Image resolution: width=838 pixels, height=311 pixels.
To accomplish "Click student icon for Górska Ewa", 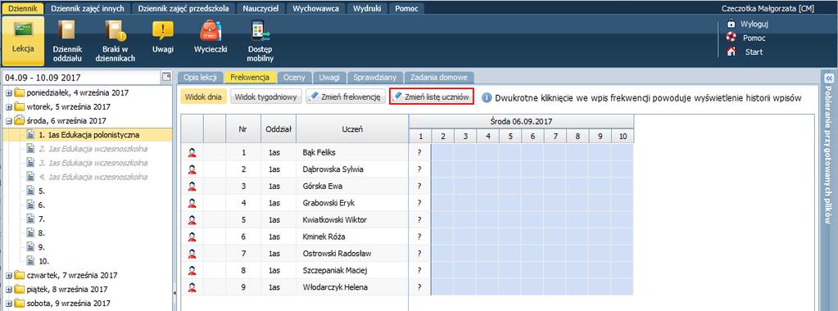I will point(192,187).
